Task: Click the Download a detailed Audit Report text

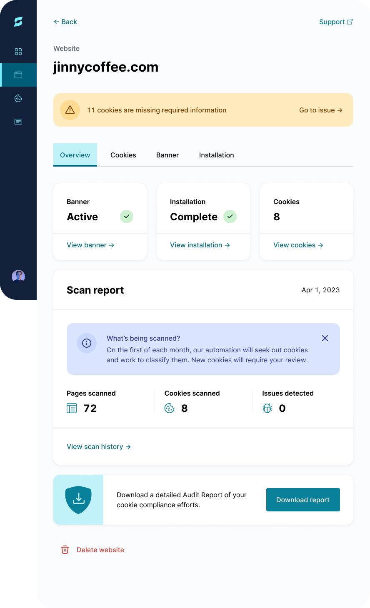Action: (182, 500)
